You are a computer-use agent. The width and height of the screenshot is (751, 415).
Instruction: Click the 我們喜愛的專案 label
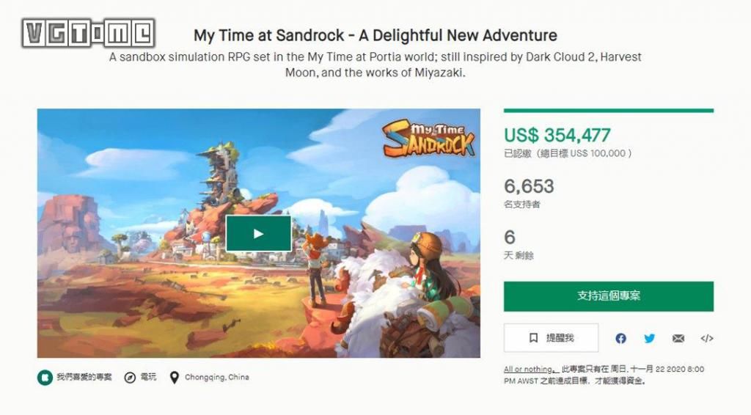tap(84, 377)
